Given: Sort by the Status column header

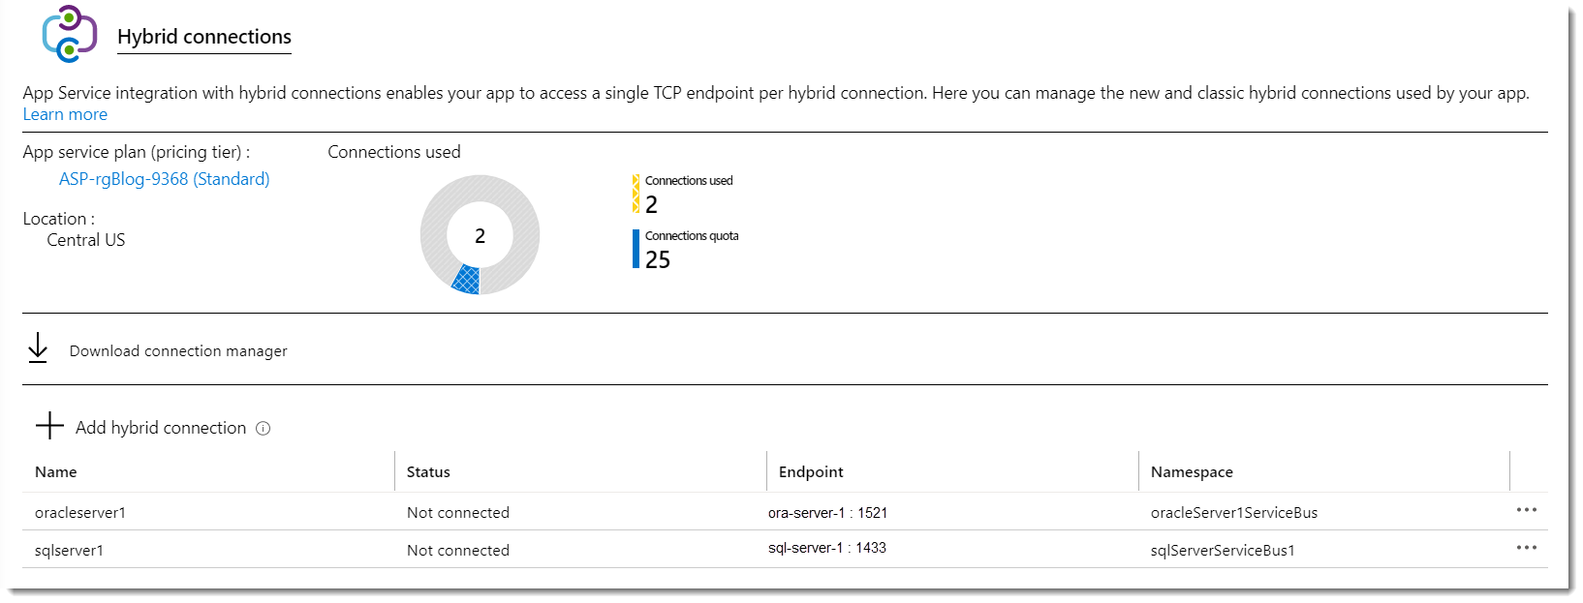Looking at the screenshot, I should click(428, 472).
